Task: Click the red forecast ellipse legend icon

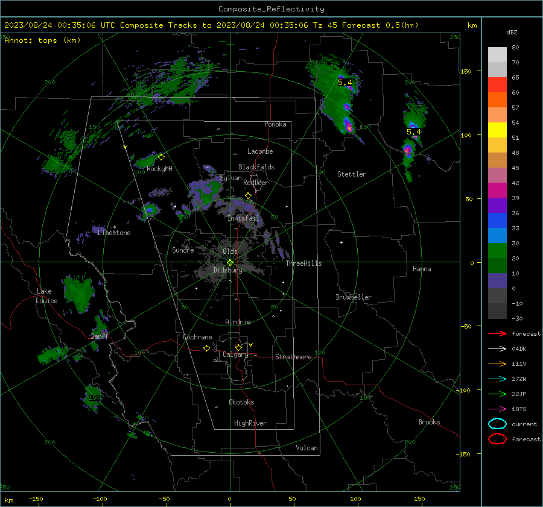Action: (497, 439)
